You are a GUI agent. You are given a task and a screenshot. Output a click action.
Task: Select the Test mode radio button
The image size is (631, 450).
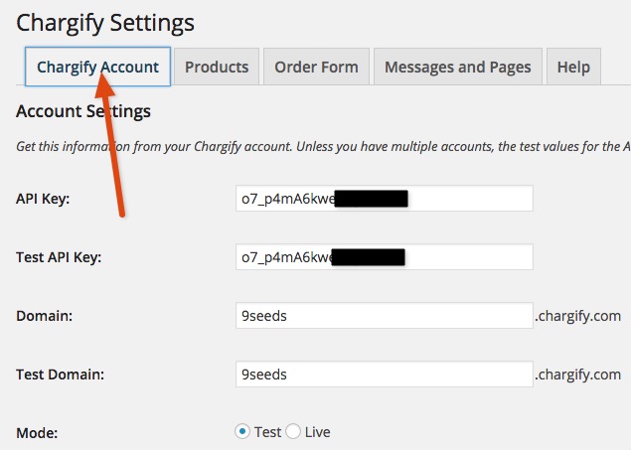[242, 432]
